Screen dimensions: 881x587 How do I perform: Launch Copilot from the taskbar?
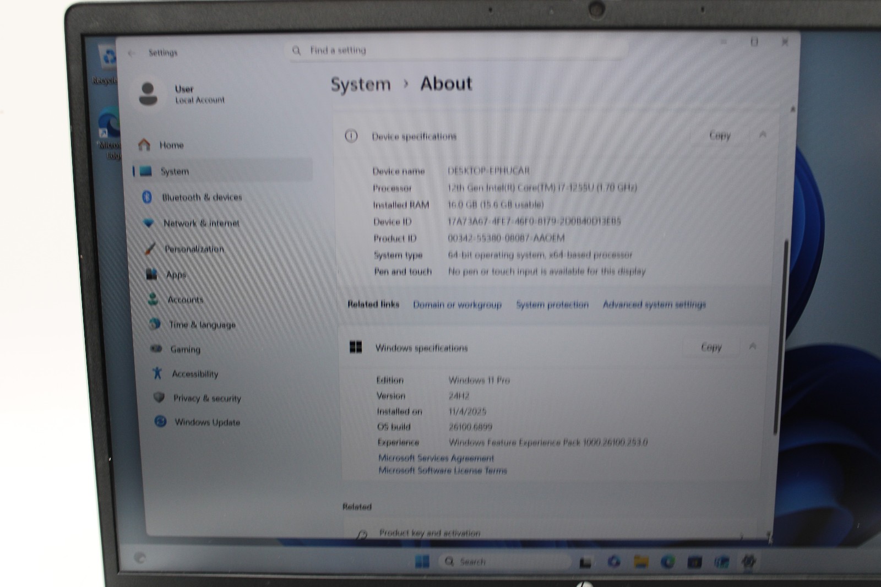pos(613,561)
